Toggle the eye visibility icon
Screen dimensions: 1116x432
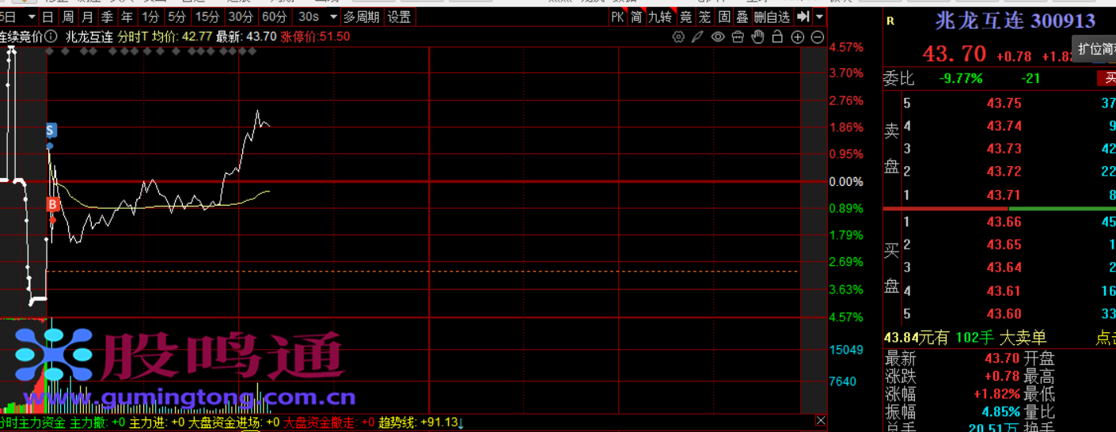tap(718, 36)
